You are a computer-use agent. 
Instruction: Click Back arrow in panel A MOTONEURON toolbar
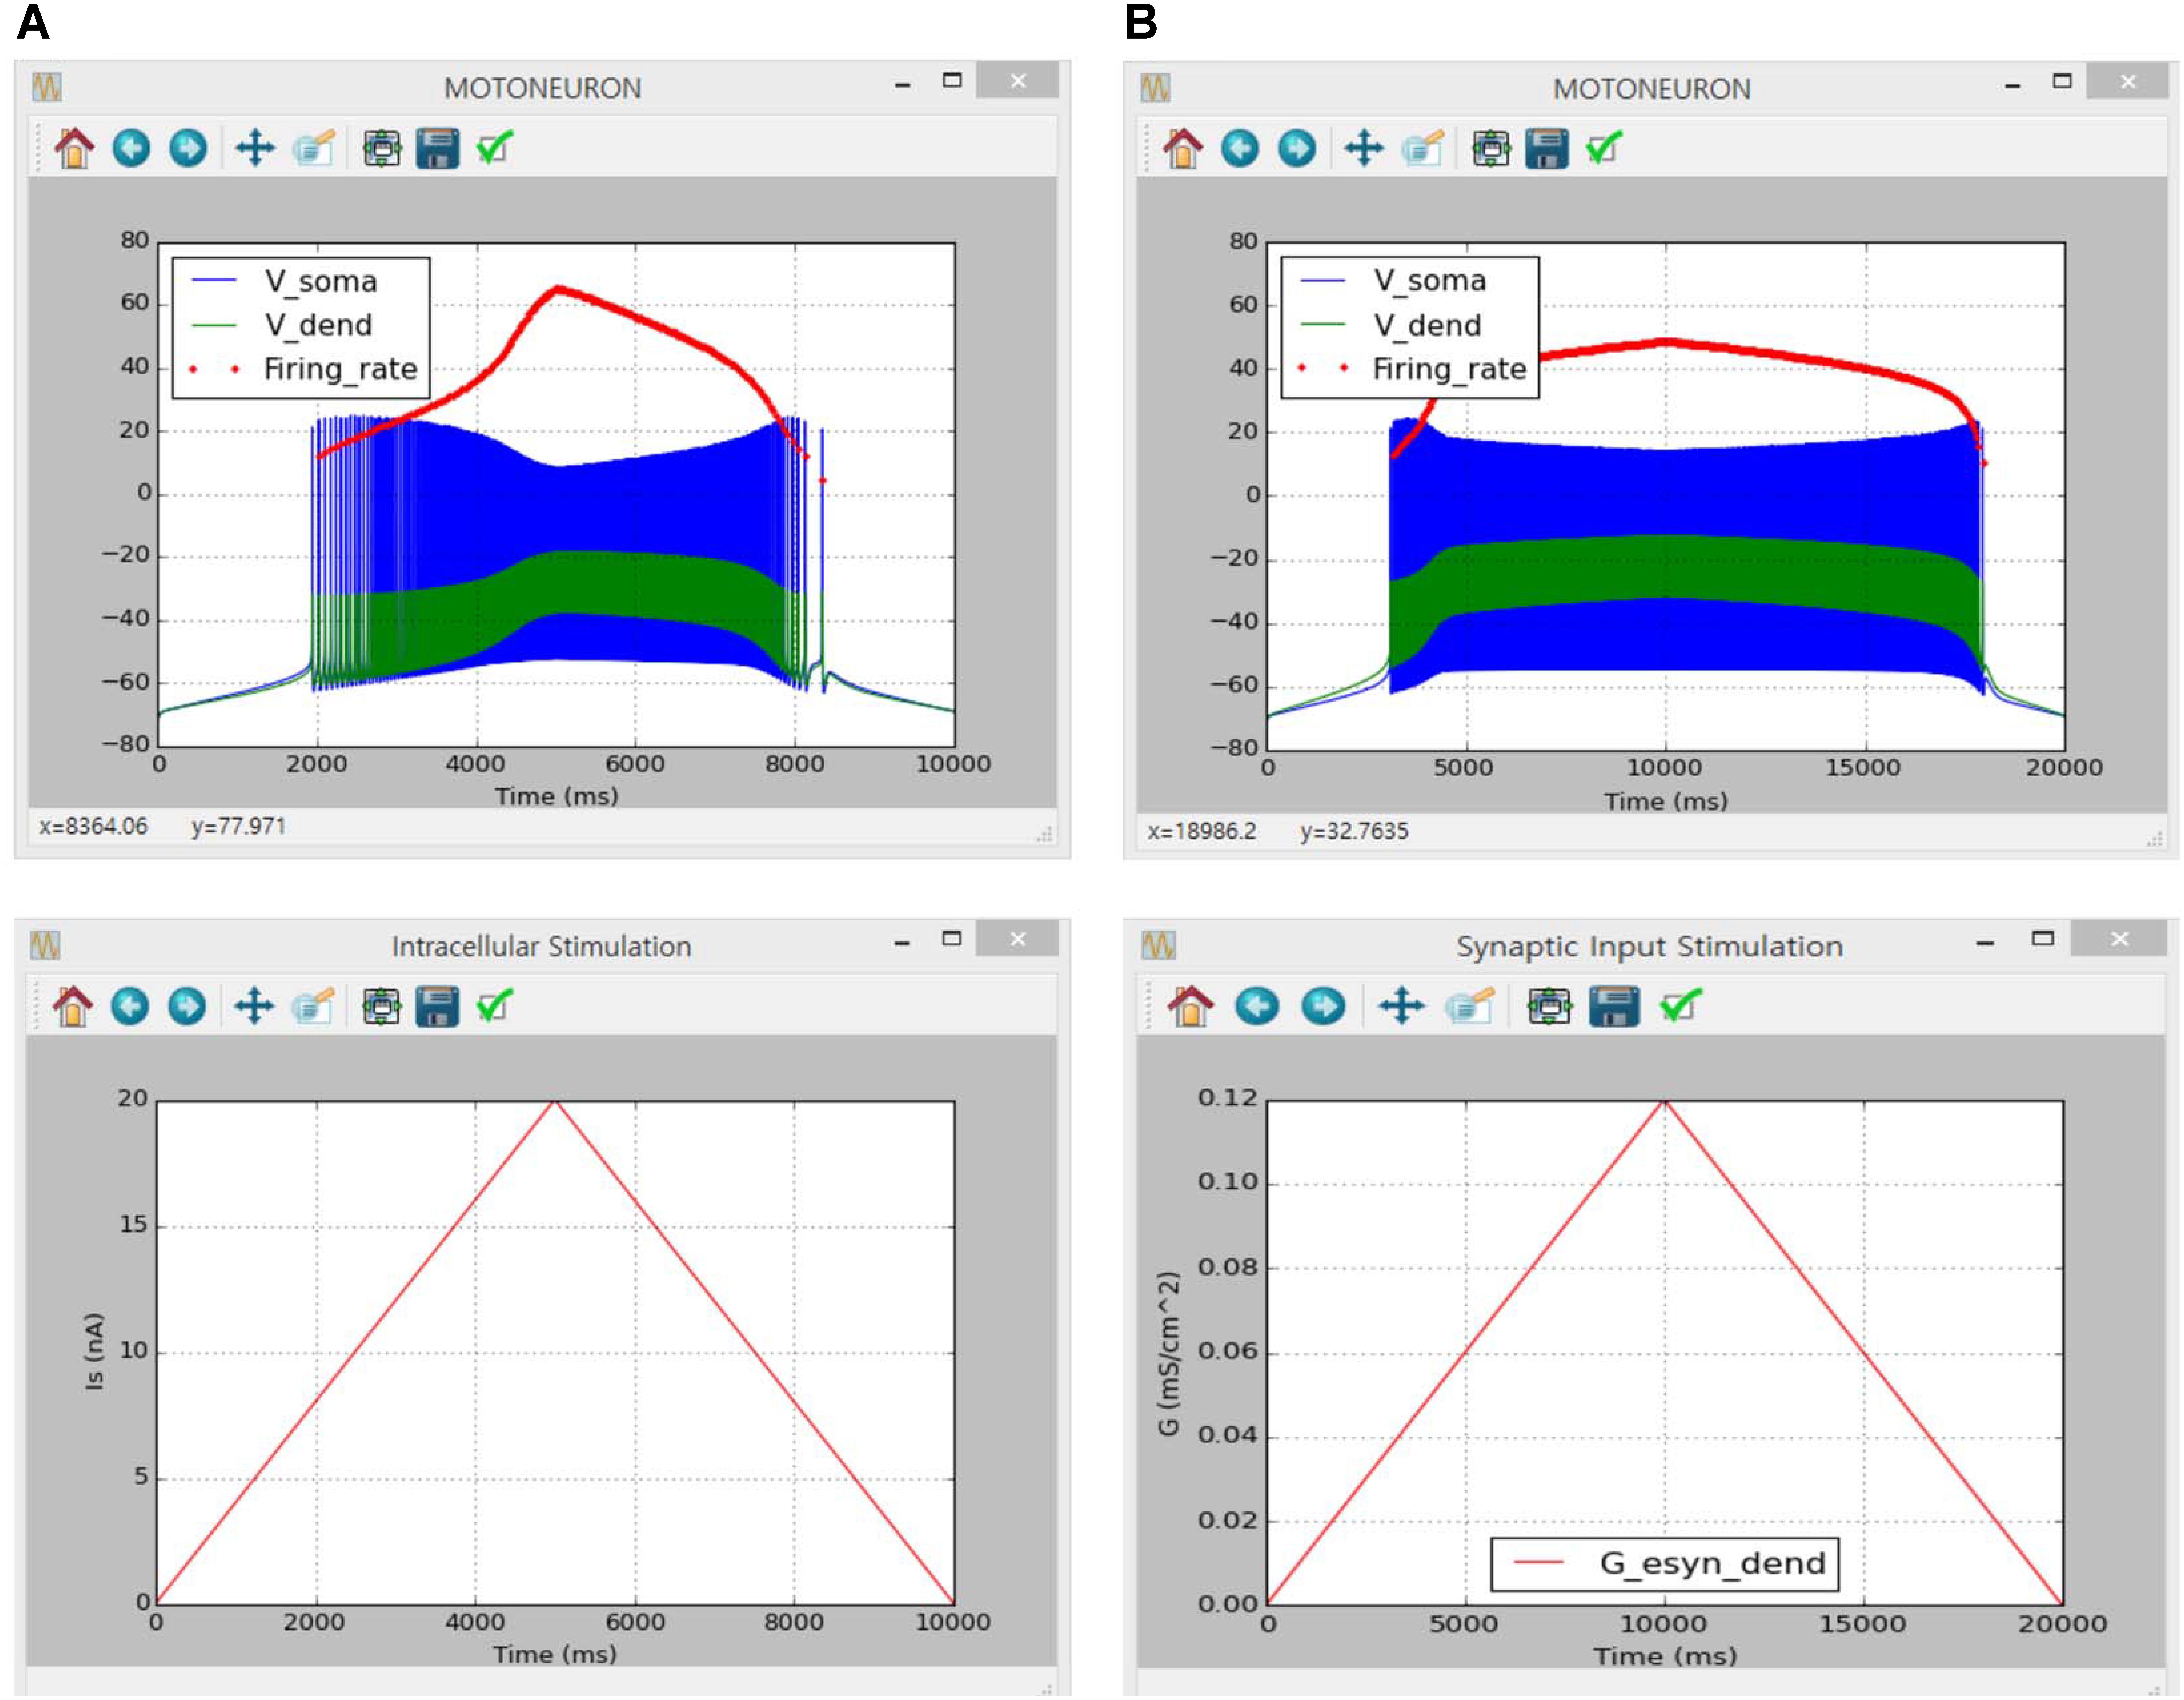[131, 148]
